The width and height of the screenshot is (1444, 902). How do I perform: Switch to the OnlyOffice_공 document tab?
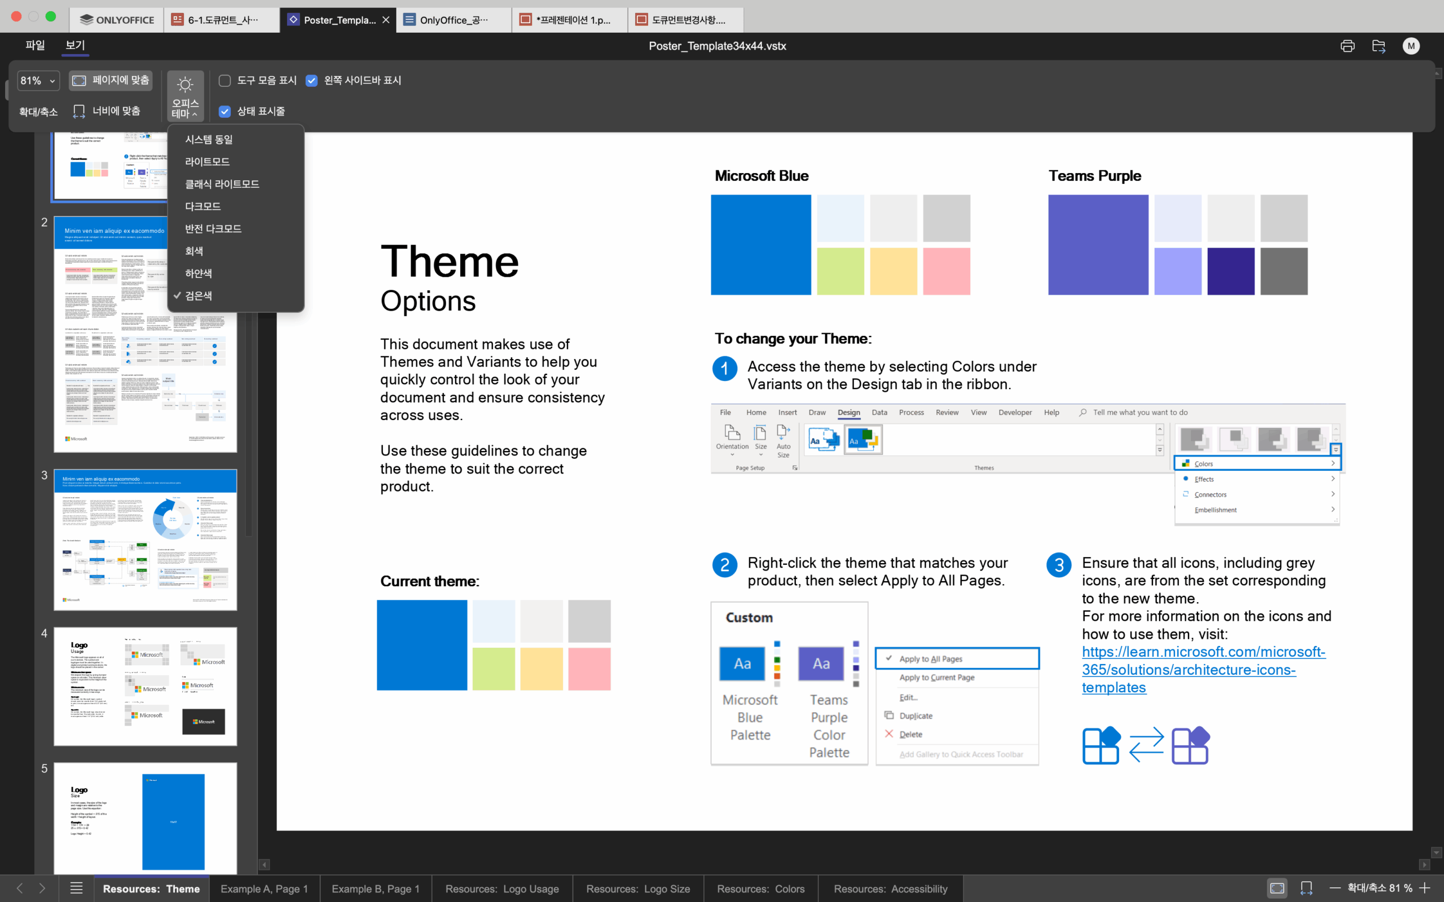coord(454,20)
